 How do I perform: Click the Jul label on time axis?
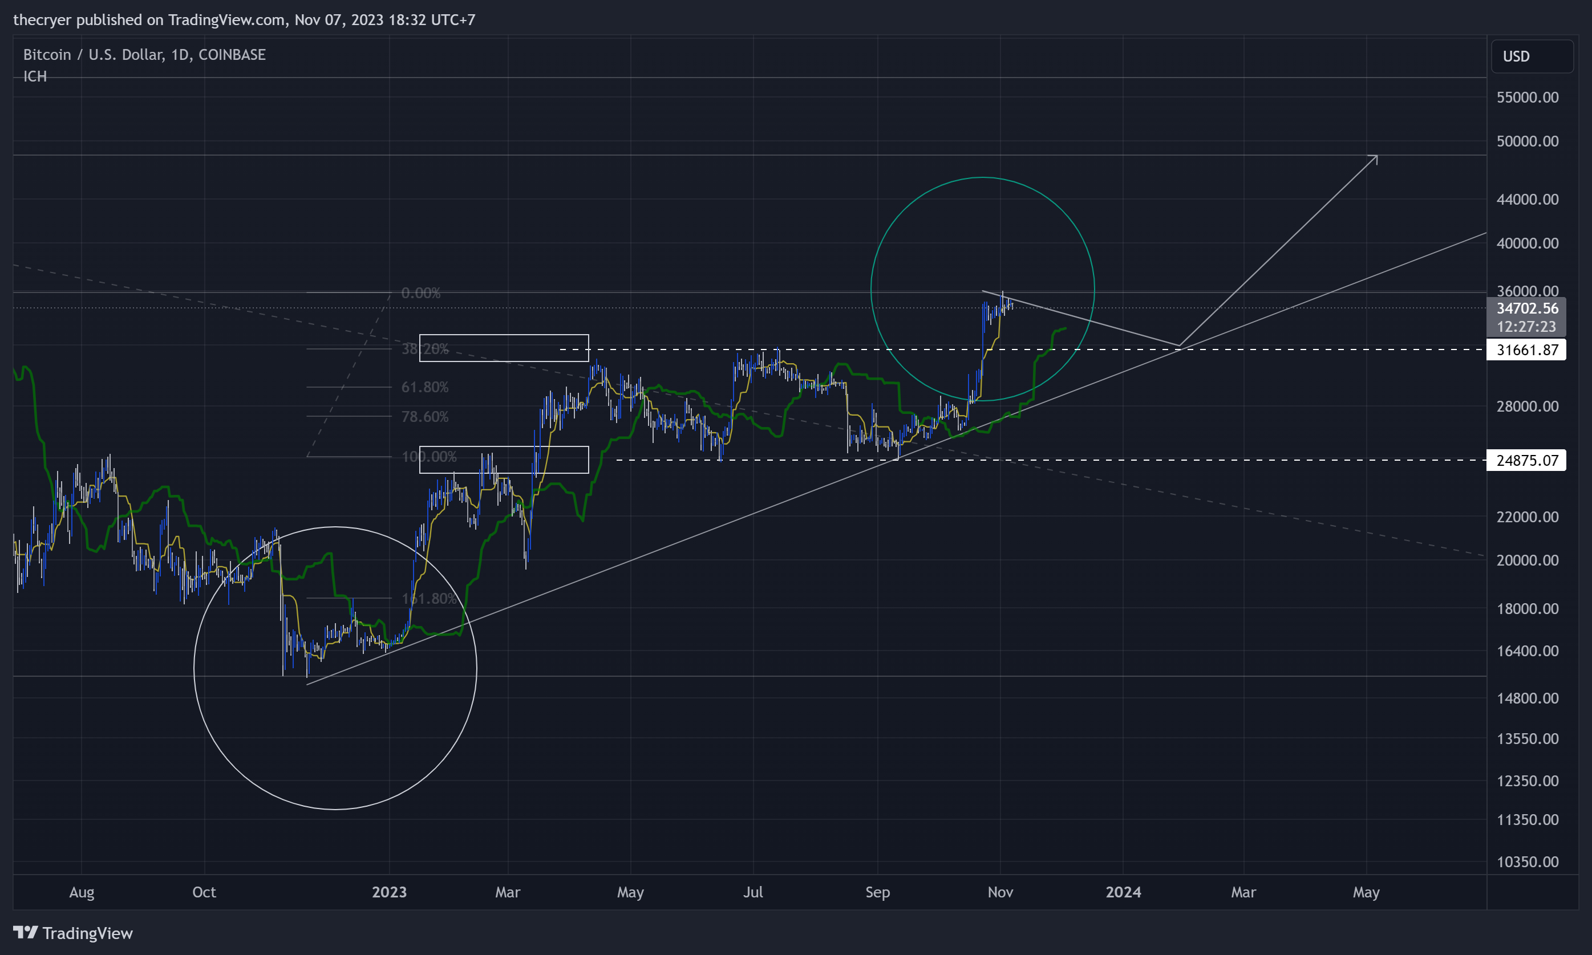click(x=753, y=893)
